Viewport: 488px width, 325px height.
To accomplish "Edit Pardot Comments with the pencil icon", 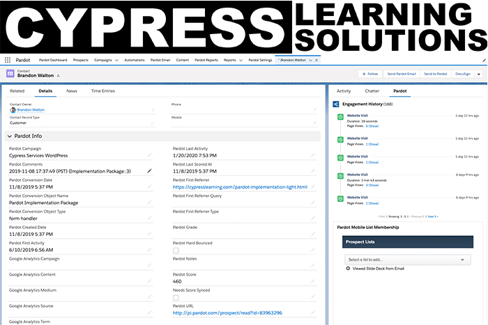I will 149,171.
